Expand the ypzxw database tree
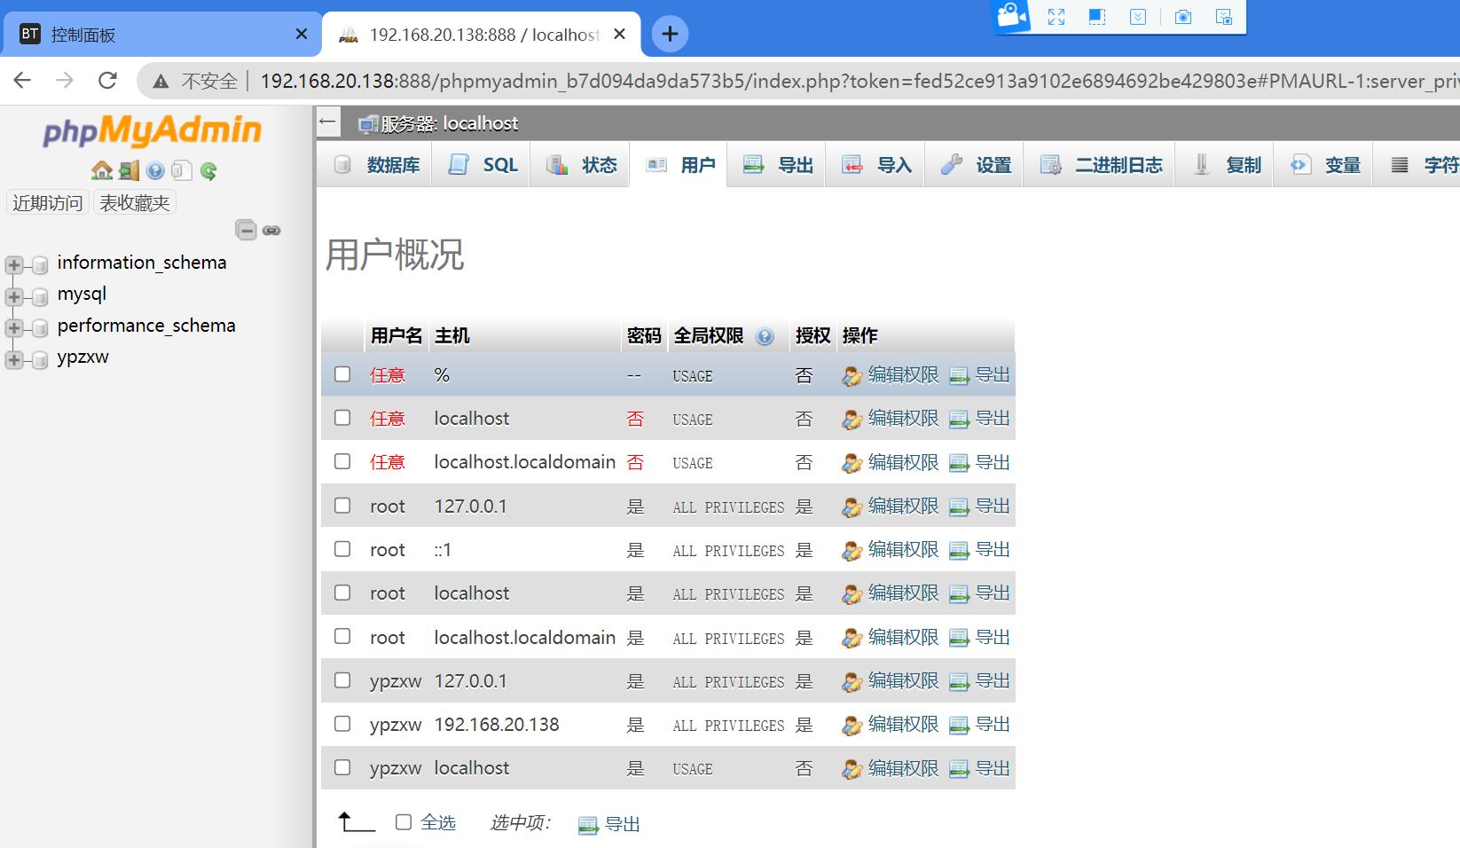The image size is (1460, 848). click(14, 359)
